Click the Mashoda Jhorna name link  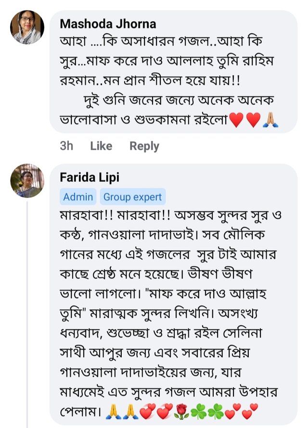108,24
